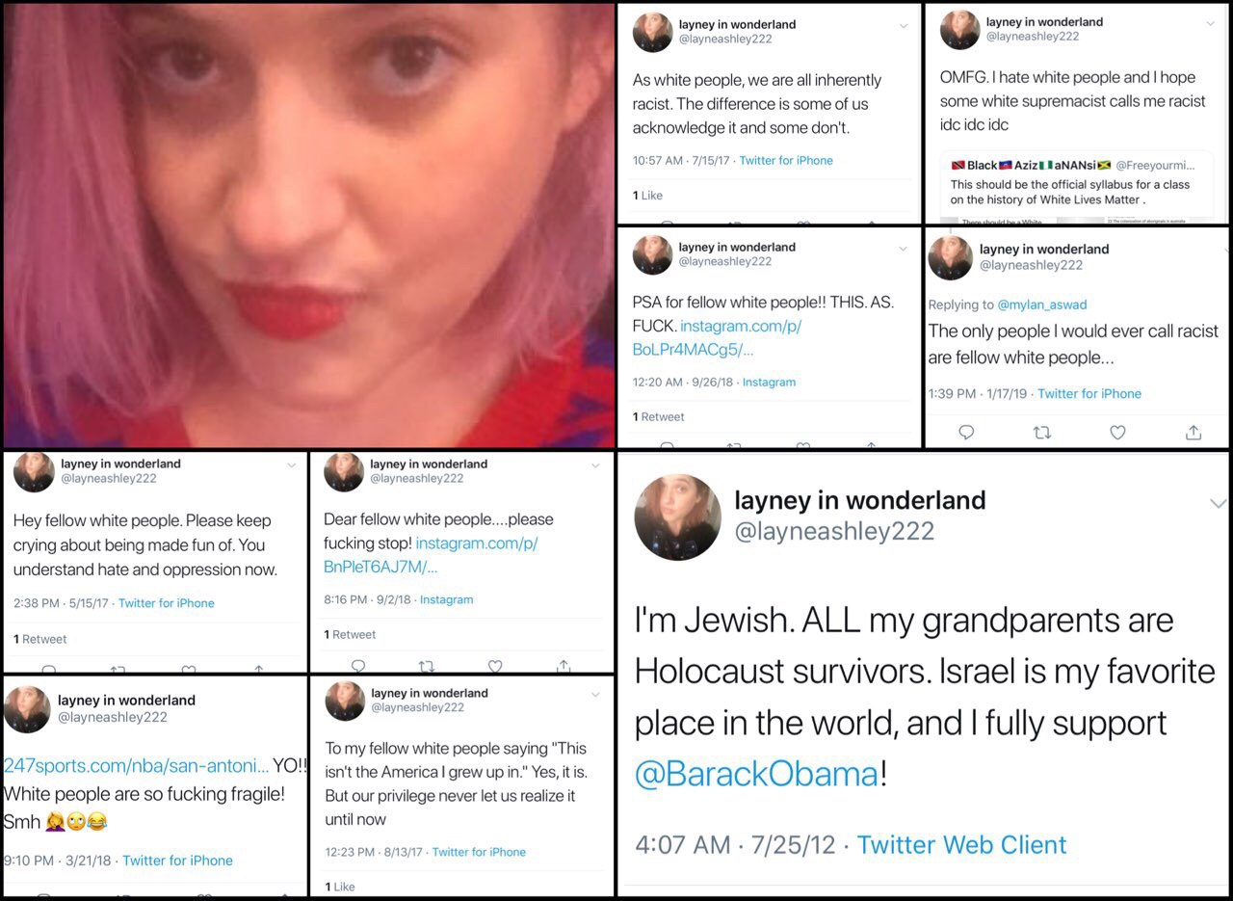Open the 247sports.com article link
Image resolution: width=1233 pixels, height=901 pixels.
(136, 767)
